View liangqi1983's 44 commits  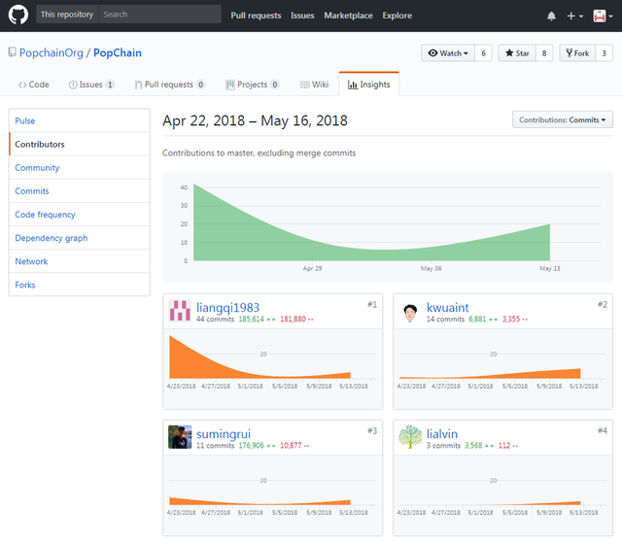coord(215,319)
